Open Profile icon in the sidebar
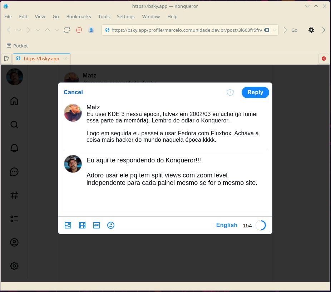The height and width of the screenshot is (292, 331). click(14, 242)
